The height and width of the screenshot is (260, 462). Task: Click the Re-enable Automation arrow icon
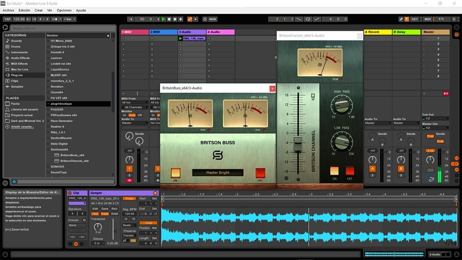pos(196,19)
